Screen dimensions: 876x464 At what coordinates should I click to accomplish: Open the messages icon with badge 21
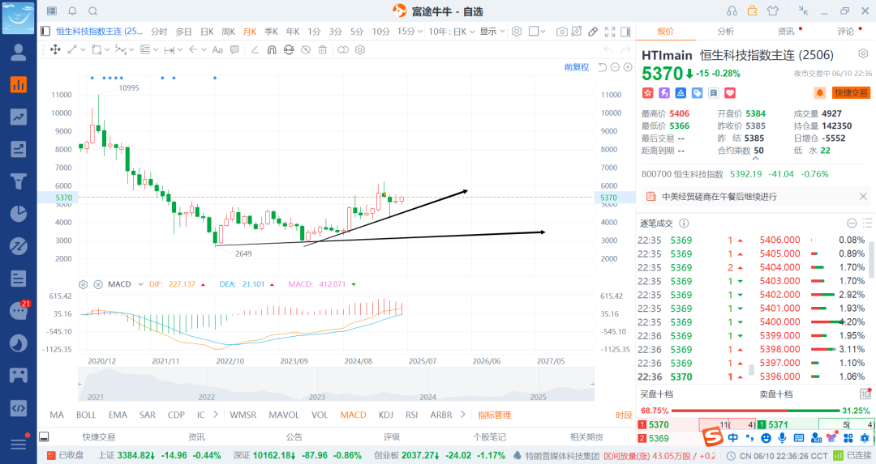coord(19,311)
